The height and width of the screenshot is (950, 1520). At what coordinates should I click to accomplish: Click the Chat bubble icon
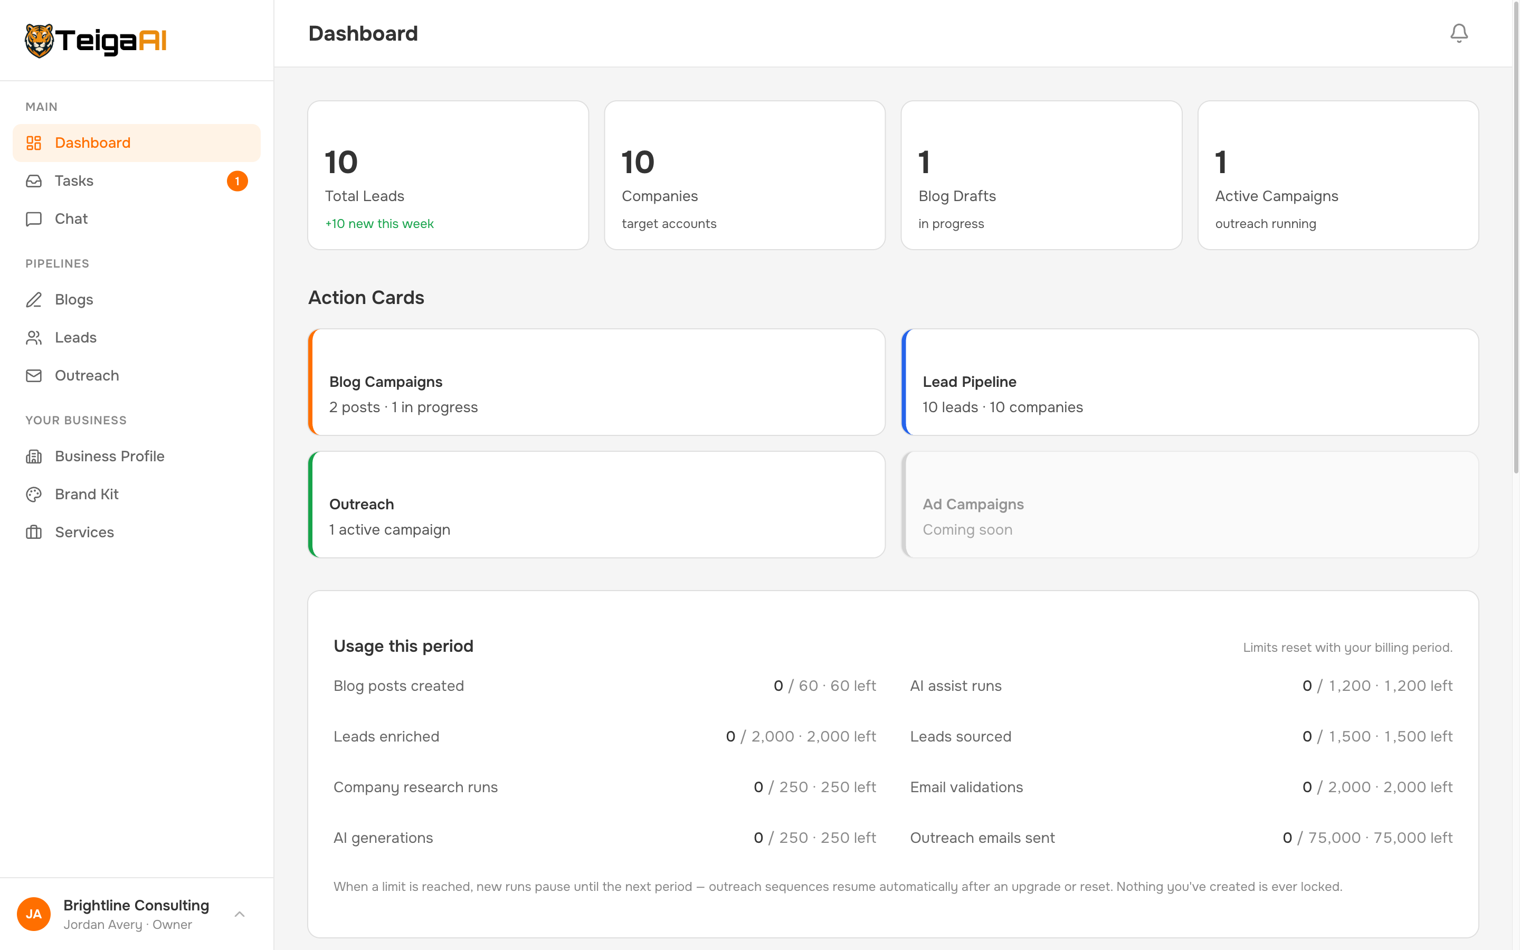coord(34,218)
